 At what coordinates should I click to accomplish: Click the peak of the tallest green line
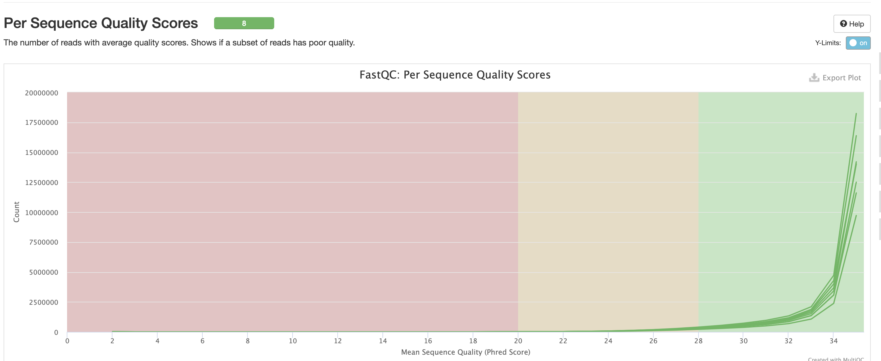pos(856,114)
